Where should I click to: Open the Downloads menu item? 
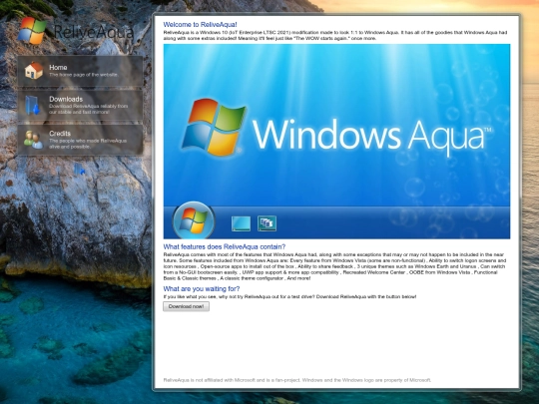tap(80, 105)
